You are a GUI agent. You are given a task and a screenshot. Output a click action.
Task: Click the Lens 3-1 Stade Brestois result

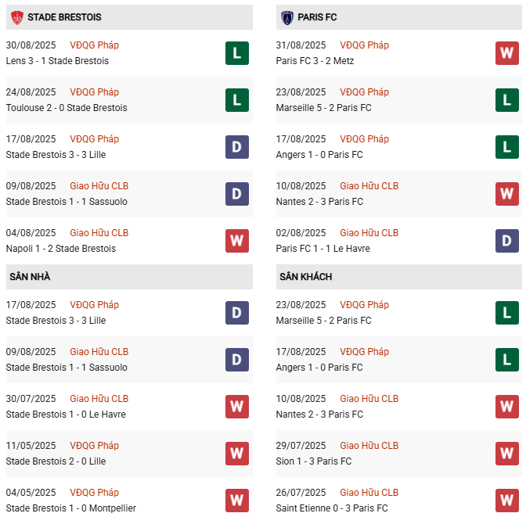click(x=57, y=61)
